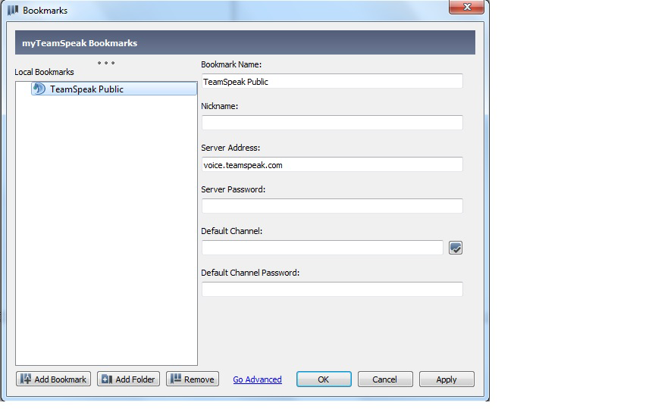Open the Go Advanced link
This screenshot has width=655, height=409.
(257, 379)
